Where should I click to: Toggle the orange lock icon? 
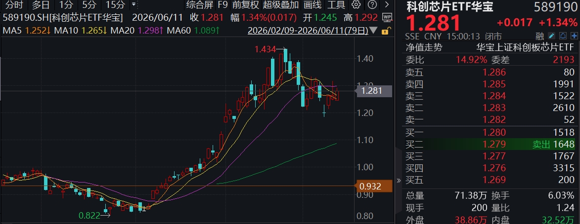[x=386, y=31]
